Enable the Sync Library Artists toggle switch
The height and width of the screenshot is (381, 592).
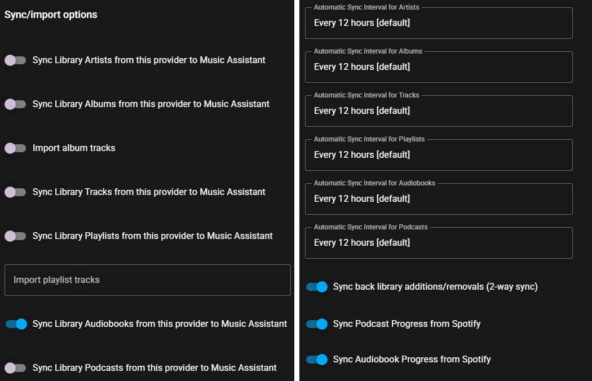(15, 60)
